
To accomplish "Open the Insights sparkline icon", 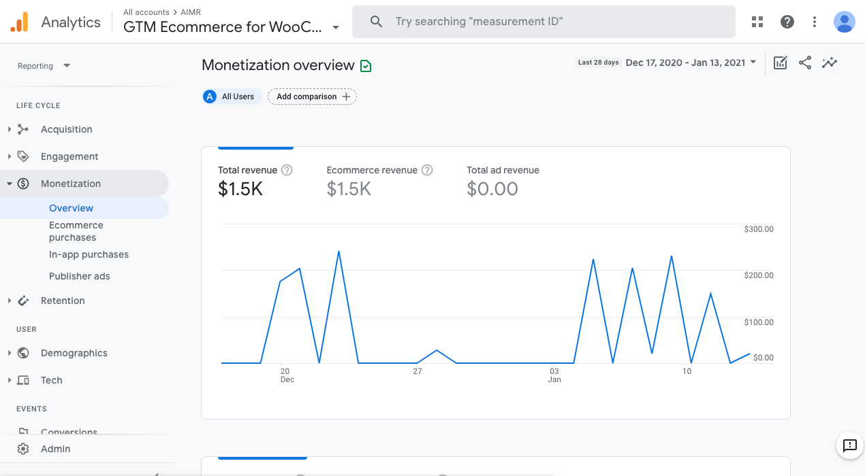I will (830, 63).
